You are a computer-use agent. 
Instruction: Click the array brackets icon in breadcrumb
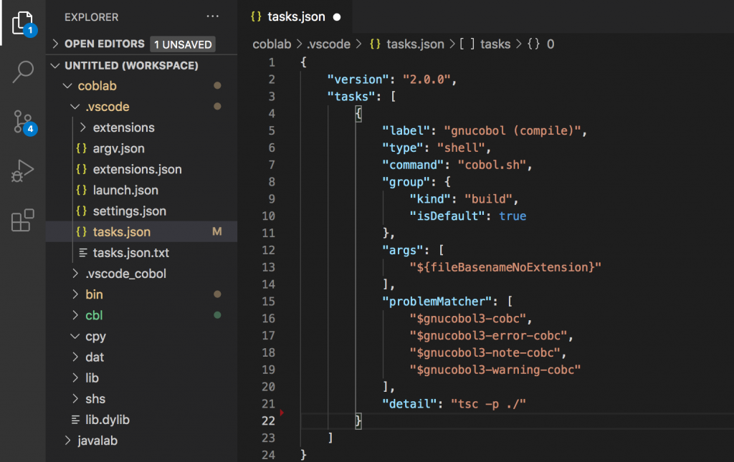[x=467, y=44]
